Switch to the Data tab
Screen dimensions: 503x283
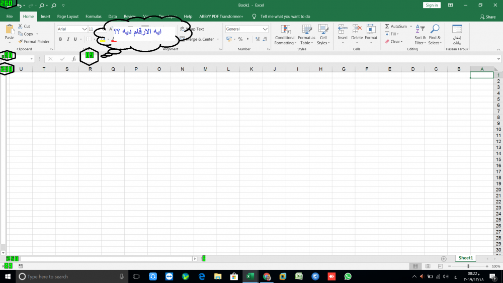[112, 17]
